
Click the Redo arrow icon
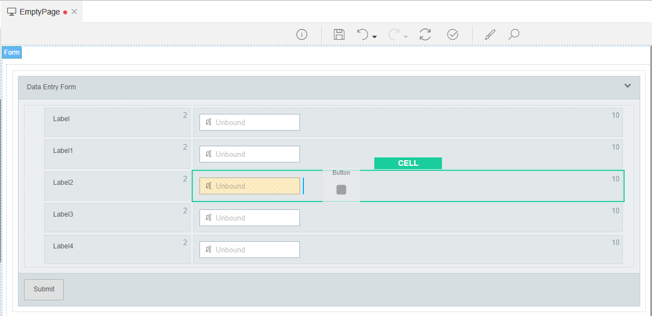(394, 35)
